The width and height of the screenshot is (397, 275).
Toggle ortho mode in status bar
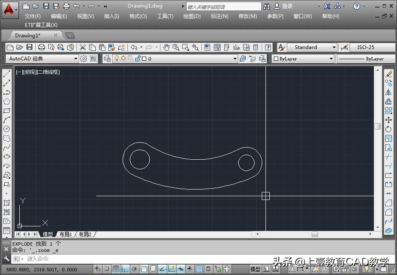[x=125, y=269]
